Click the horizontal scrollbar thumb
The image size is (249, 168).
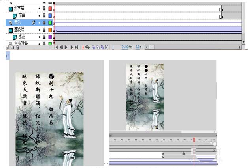(152, 47)
